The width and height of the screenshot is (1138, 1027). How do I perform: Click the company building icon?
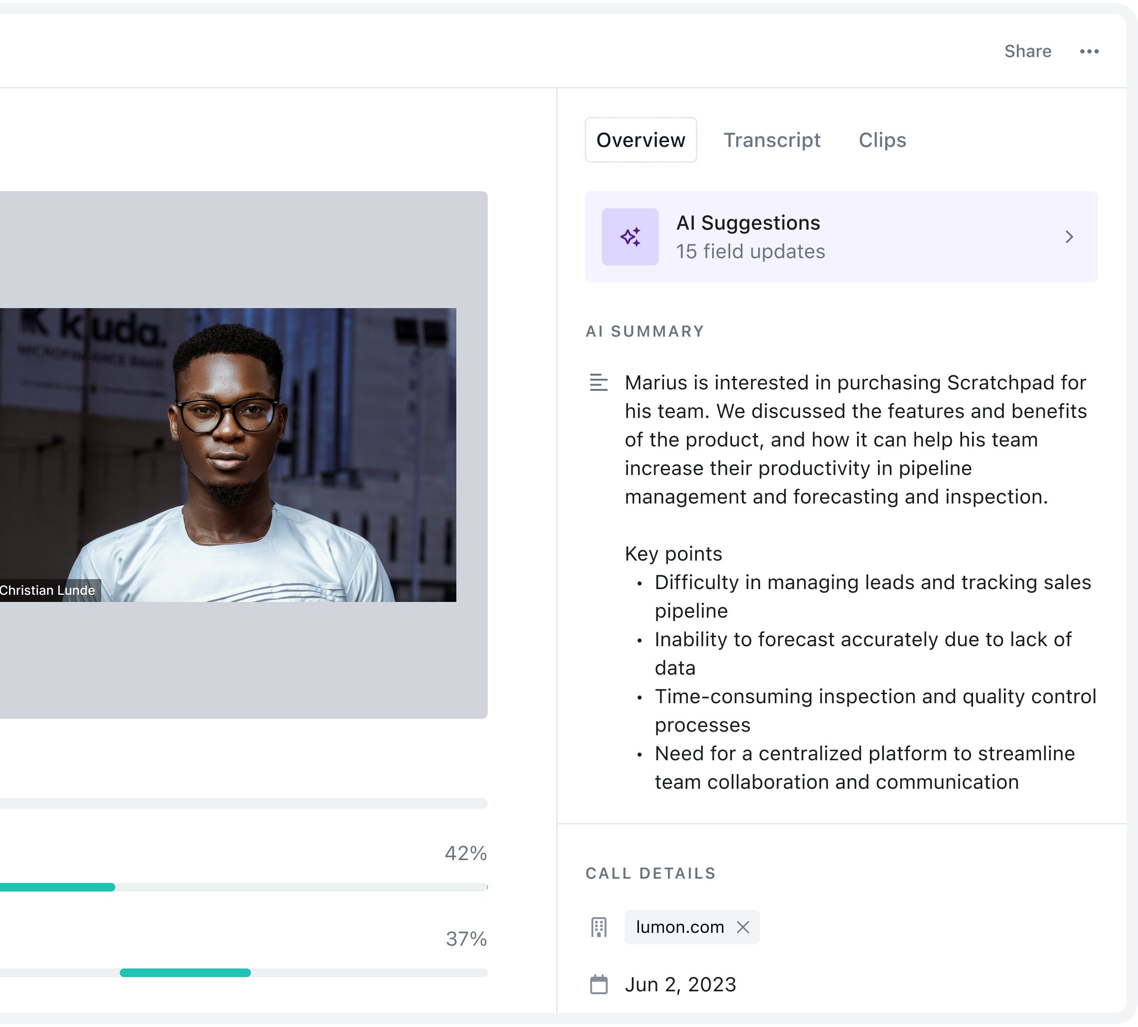[598, 927]
